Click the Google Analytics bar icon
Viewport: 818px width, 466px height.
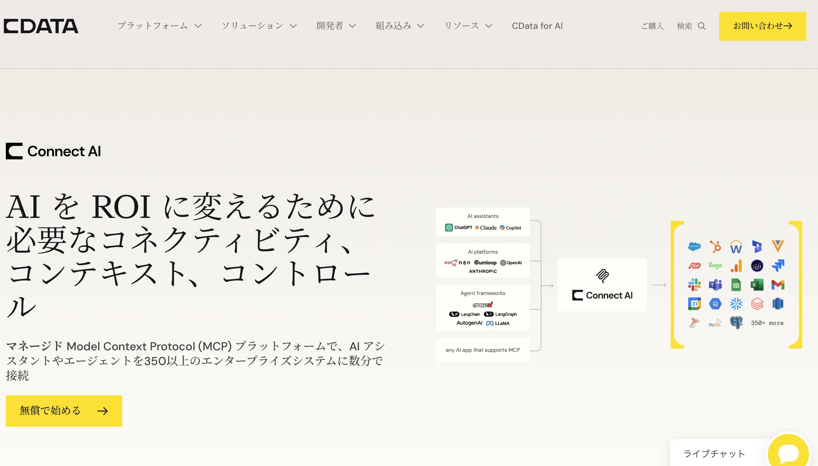click(736, 266)
